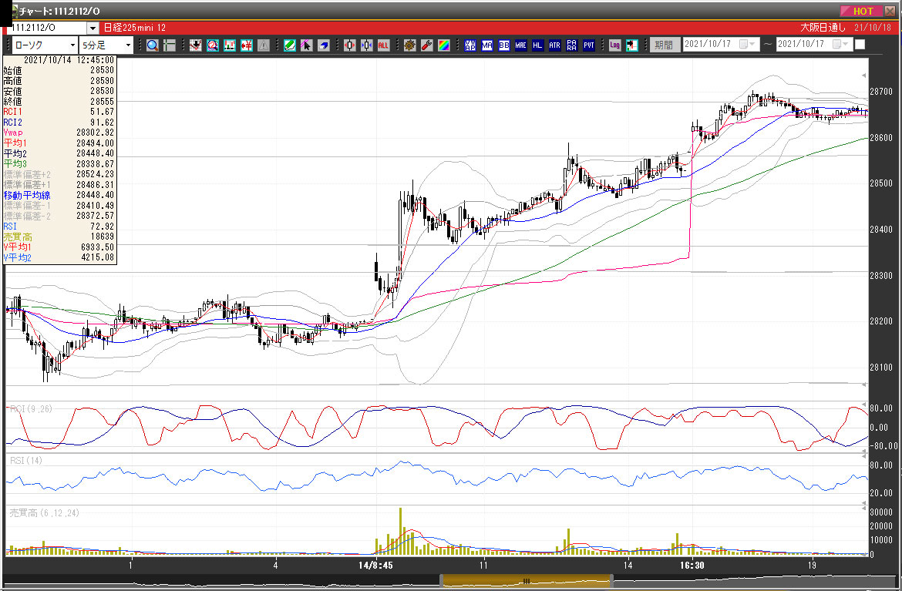This screenshot has width=902, height=591.
Task: Click the Vwap value row in data panel
Action: 59,133
